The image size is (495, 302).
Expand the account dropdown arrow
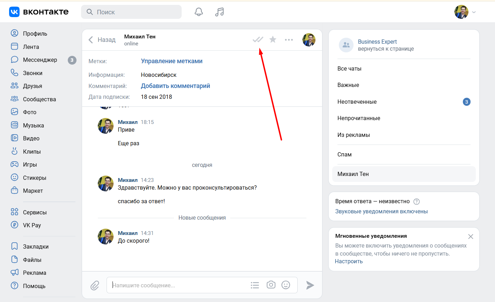click(x=474, y=12)
